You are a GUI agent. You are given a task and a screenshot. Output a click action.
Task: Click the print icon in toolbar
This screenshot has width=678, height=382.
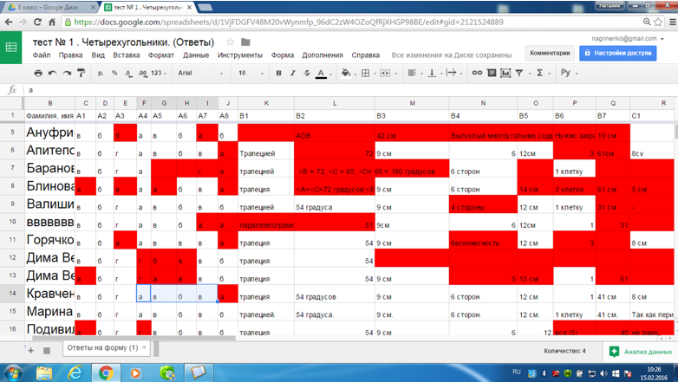click(x=38, y=74)
